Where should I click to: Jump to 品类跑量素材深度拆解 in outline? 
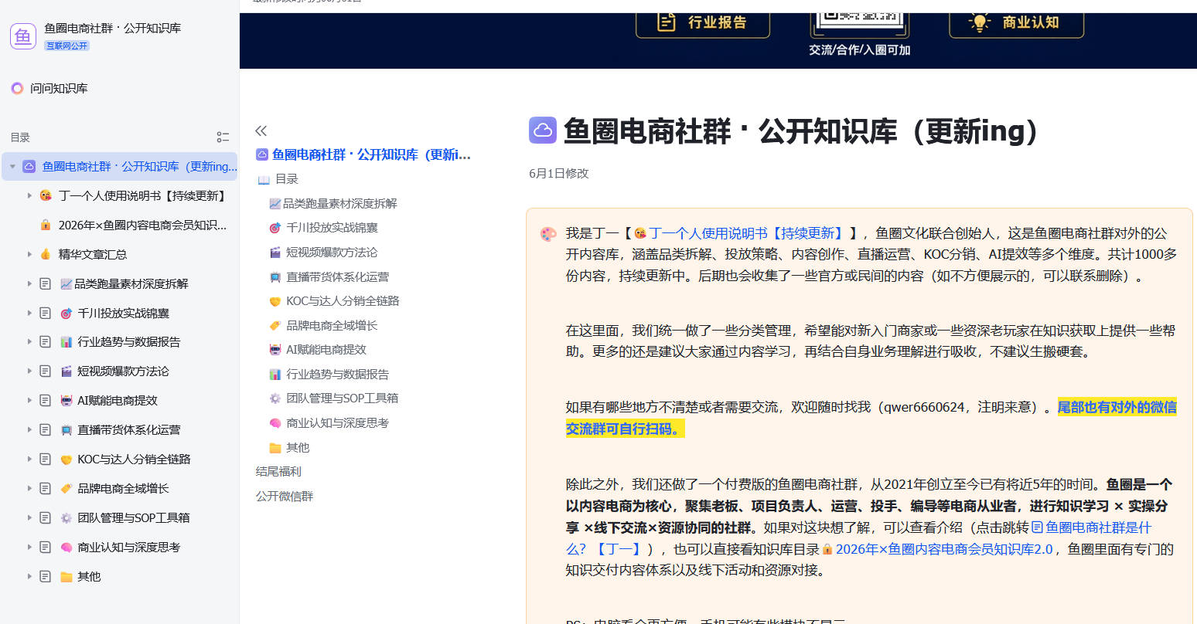coord(340,203)
